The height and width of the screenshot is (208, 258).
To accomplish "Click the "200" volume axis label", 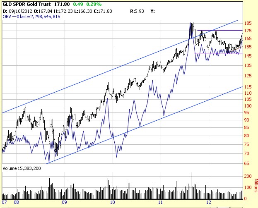I will click(x=248, y=176).
